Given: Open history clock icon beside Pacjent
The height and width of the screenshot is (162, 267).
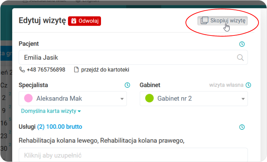Looking at the screenshot, I should [242, 44].
